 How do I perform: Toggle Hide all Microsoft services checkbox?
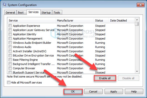9,82
